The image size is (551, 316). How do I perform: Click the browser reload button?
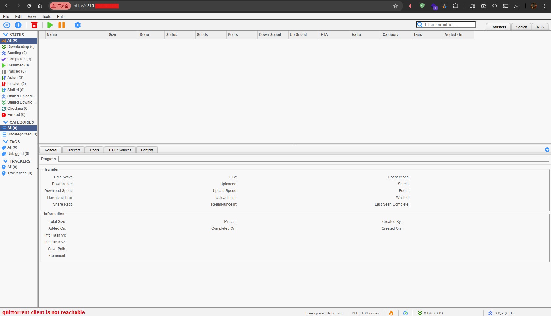(x=29, y=6)
